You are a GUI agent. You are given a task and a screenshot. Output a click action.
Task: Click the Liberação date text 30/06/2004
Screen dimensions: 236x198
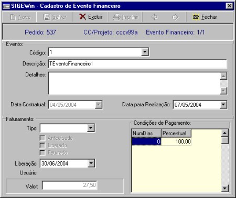pyautogui.click(x=55, y=163)
